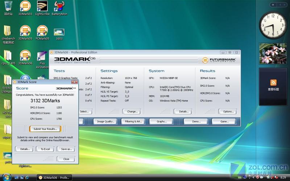Image resolution: width=290 pixels, height=181 pixels.
Task: Launch 3DMark05 desktop shortcut
Action: click(25, 33)
